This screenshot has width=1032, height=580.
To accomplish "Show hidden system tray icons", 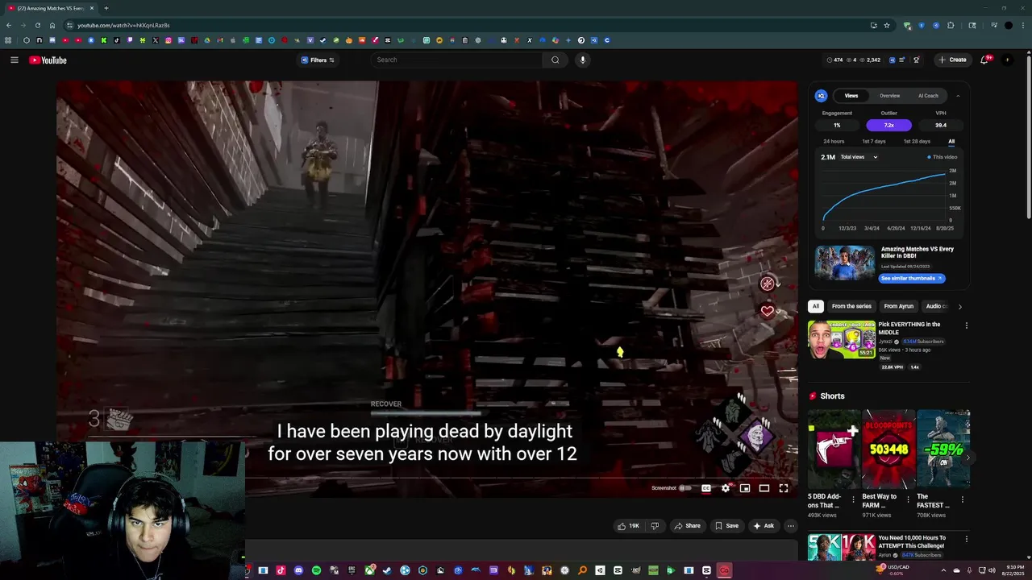I will pyautogui.click(x=943, y=570).
